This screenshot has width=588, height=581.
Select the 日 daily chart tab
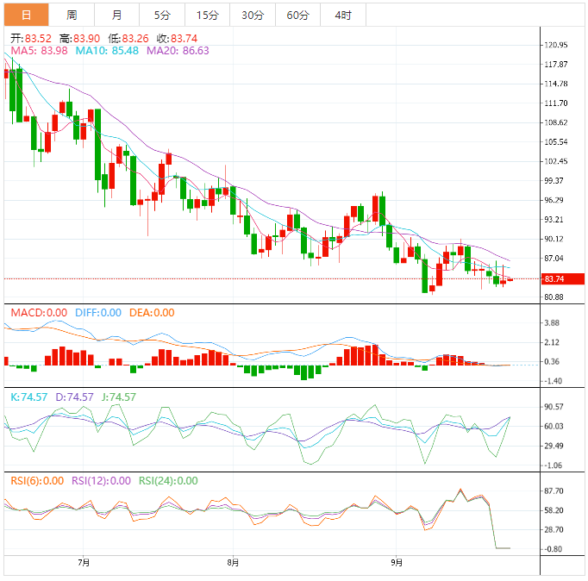click(x=26, y=15)
